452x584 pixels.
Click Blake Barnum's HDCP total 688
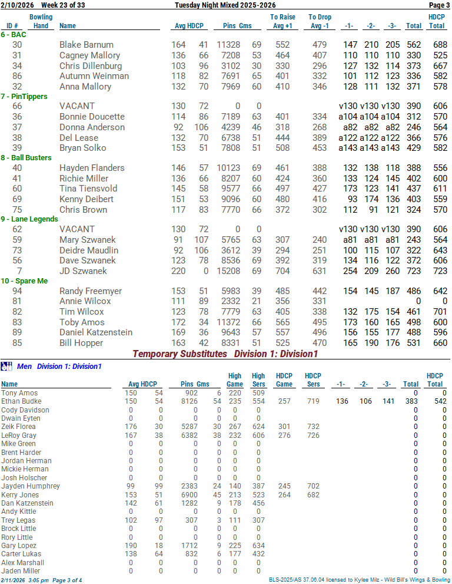(440, 45)
